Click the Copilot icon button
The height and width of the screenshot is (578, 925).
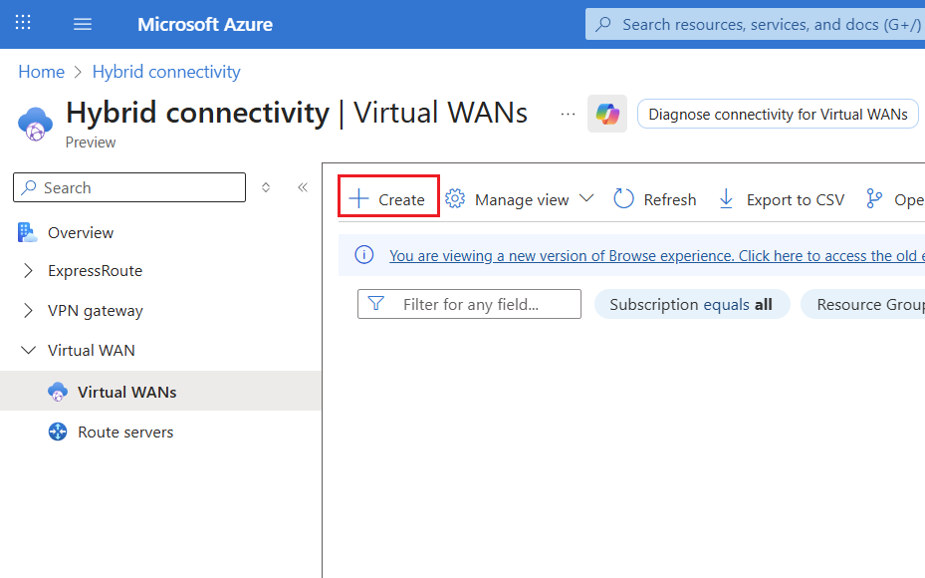[607, 114]
